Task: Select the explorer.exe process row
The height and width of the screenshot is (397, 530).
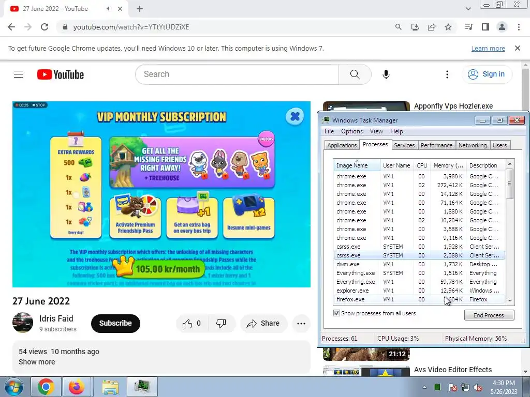Action: point(419,291)
